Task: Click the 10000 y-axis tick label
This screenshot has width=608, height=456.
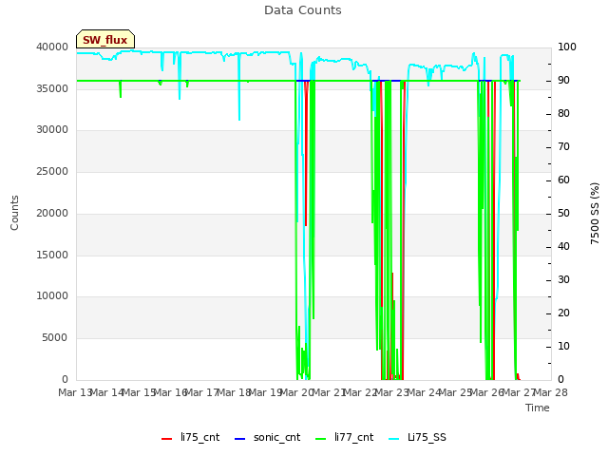Action: tap(52, 296)
